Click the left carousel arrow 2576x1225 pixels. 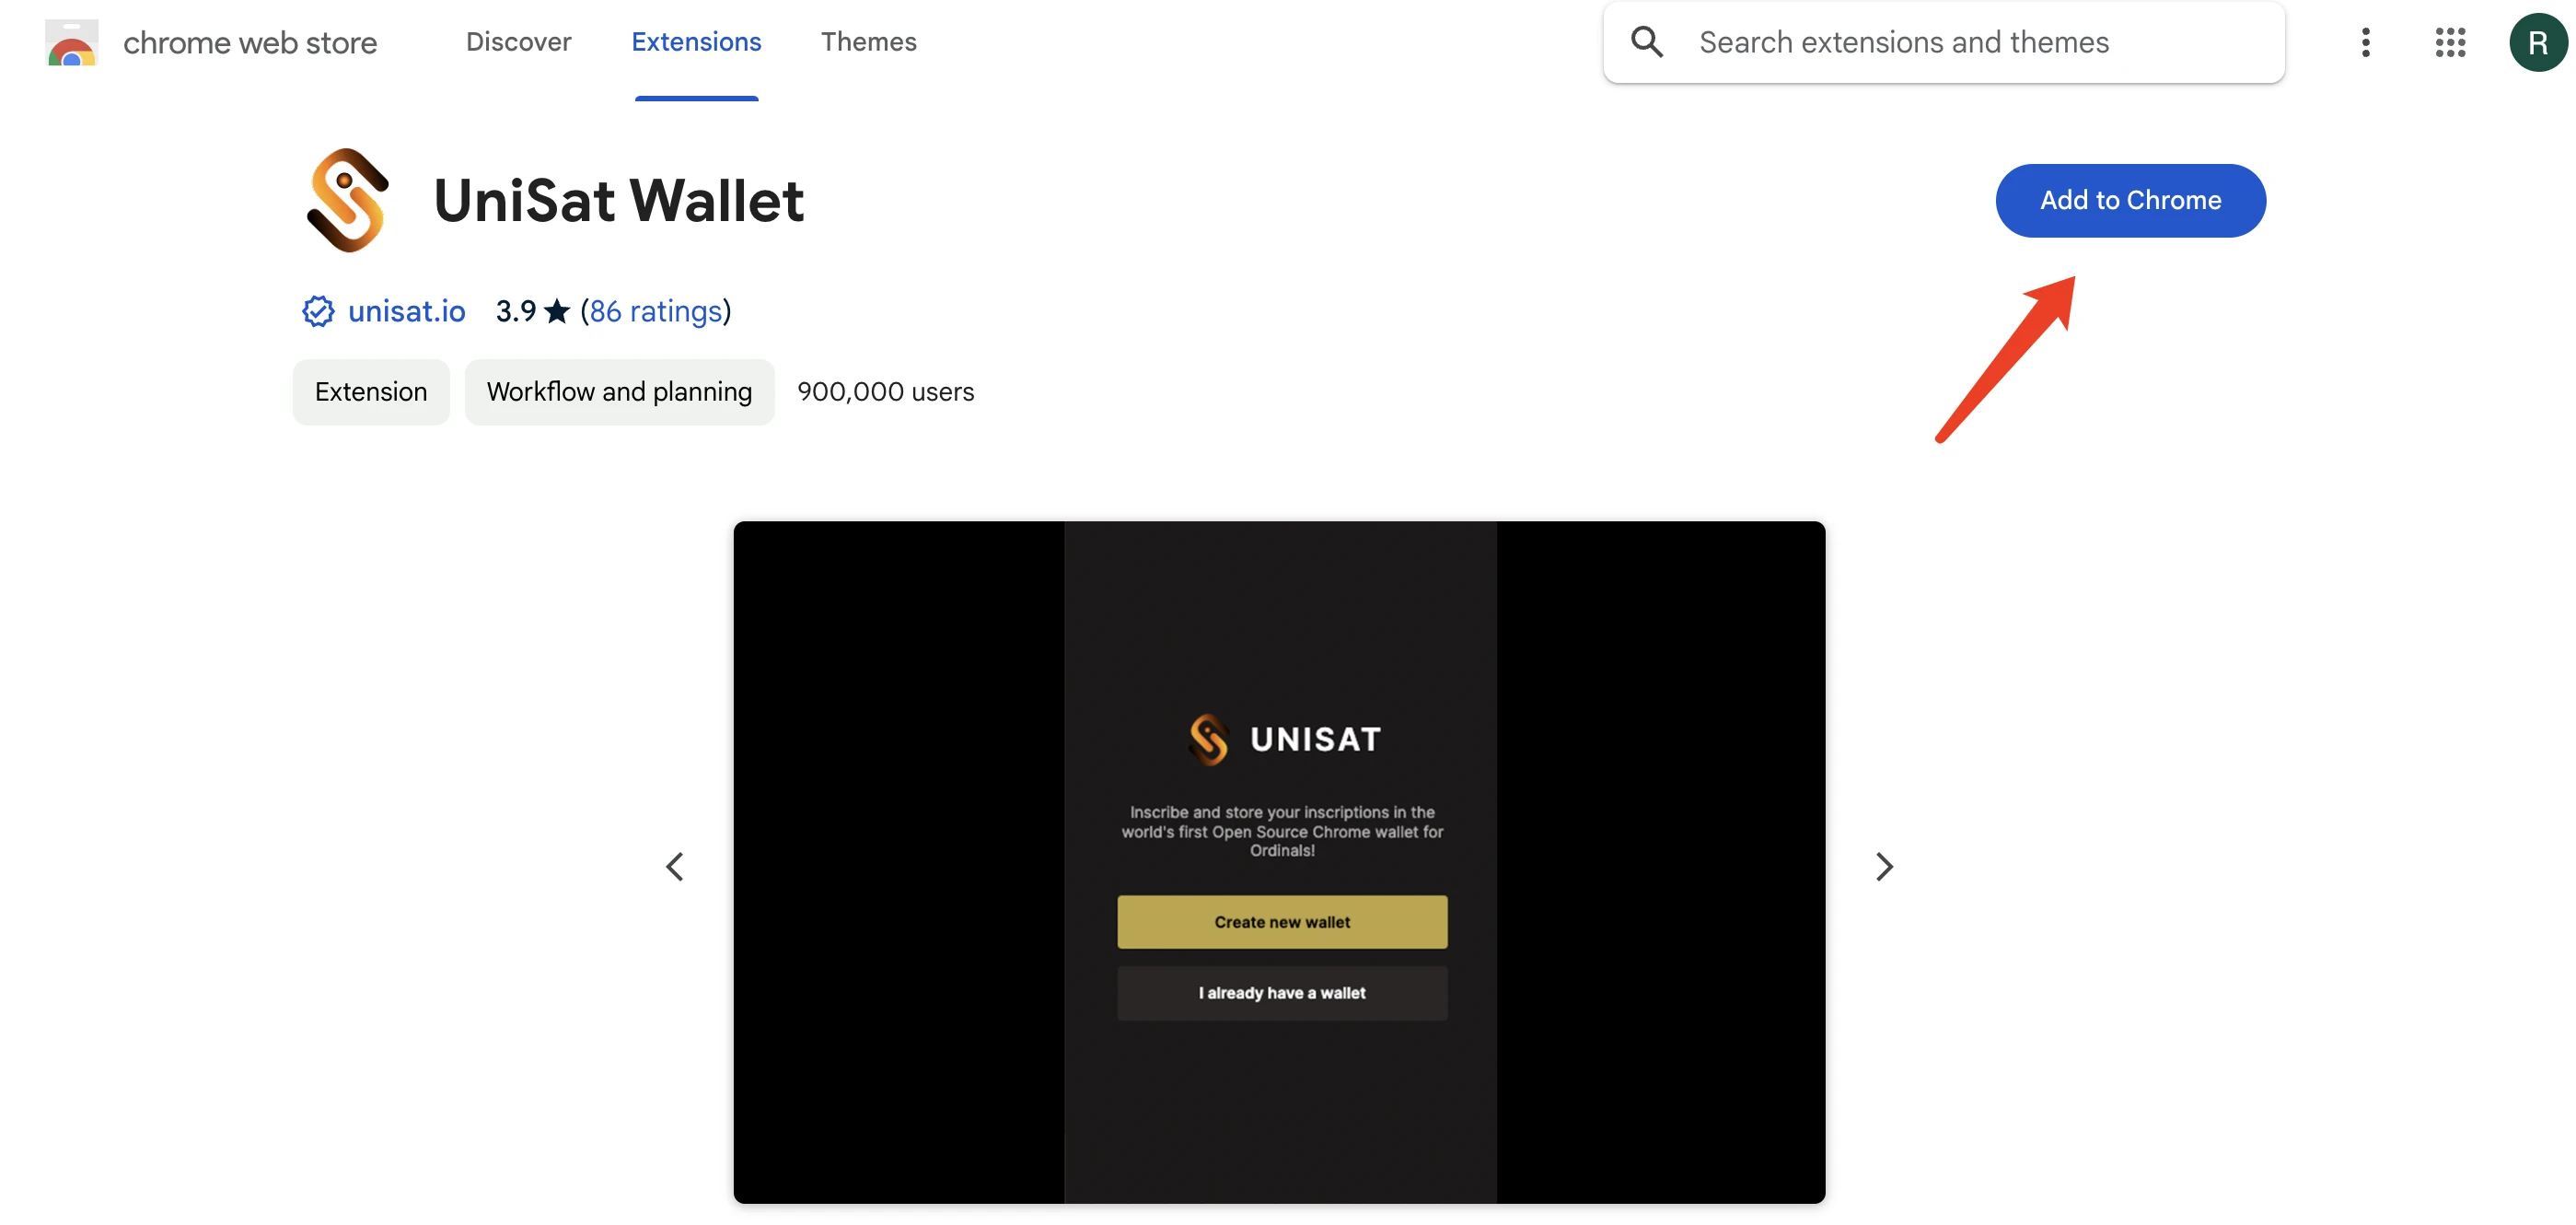point(675,861)
